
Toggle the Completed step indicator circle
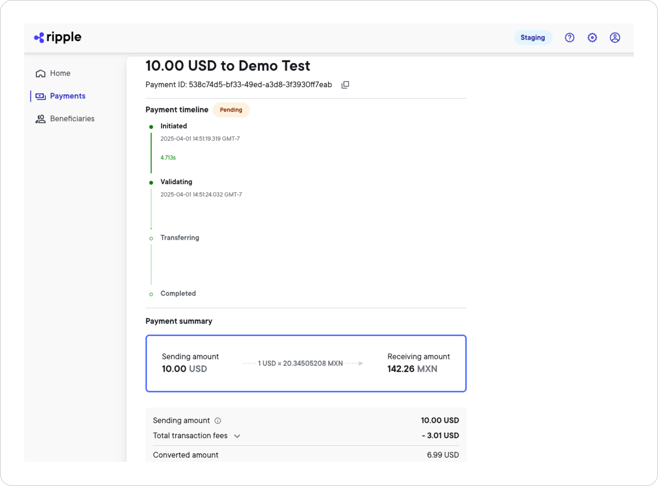click(151, 294)
